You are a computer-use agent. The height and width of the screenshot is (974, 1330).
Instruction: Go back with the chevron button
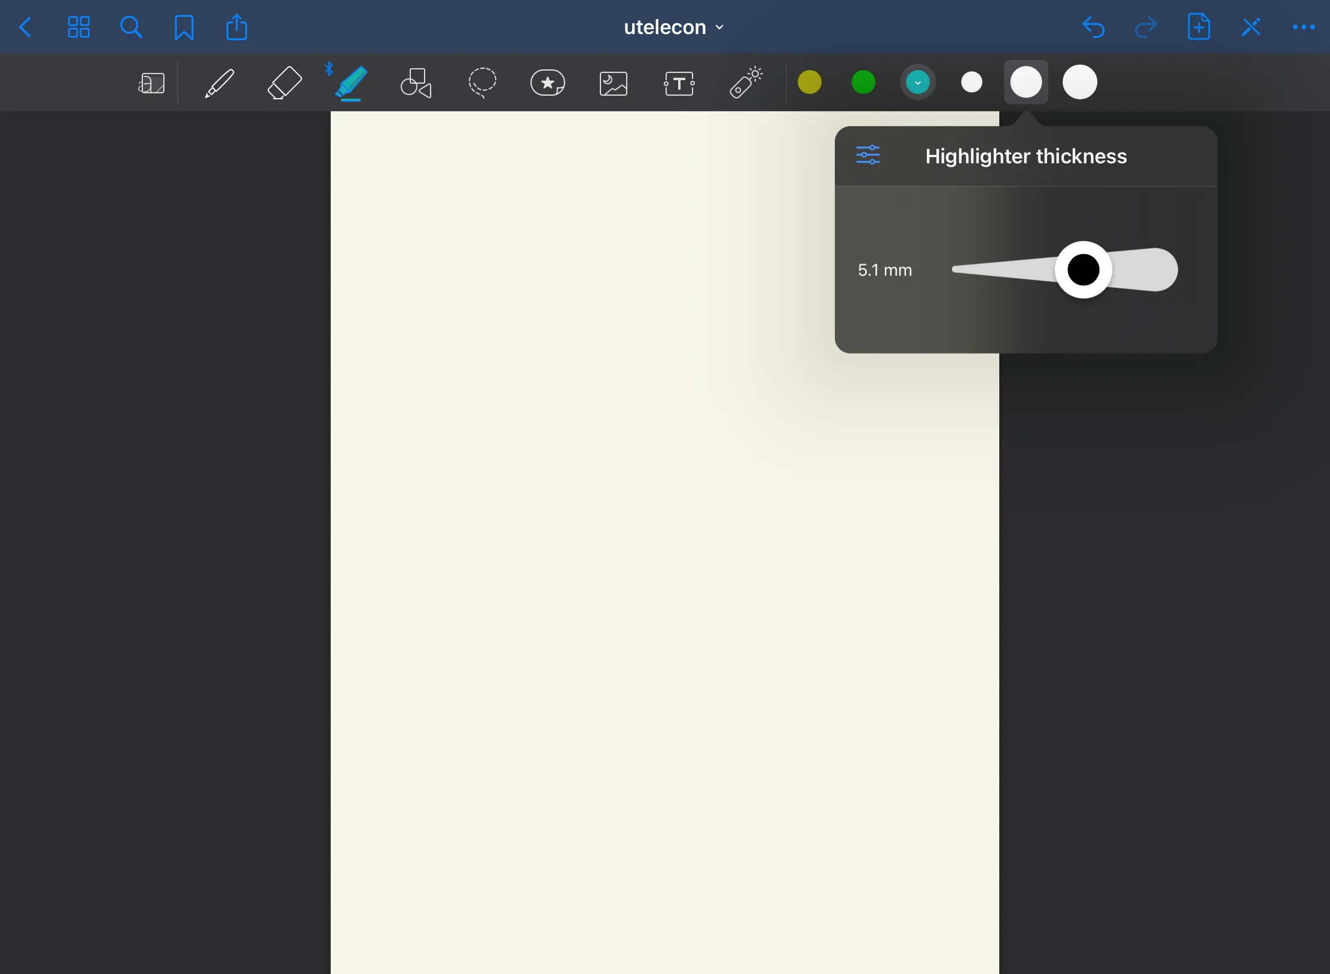(25, 27)
